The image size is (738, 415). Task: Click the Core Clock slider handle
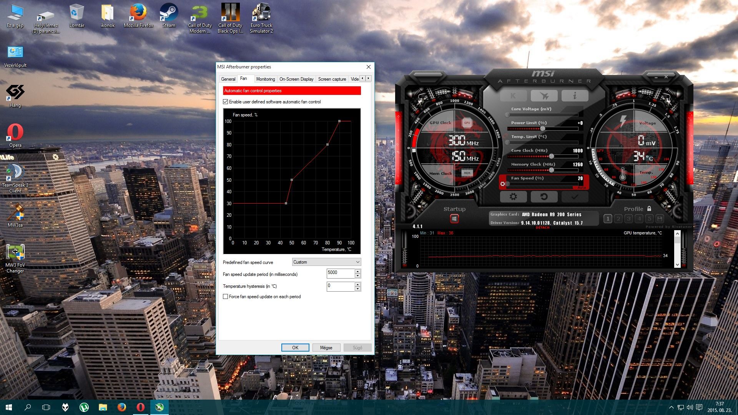551,156
